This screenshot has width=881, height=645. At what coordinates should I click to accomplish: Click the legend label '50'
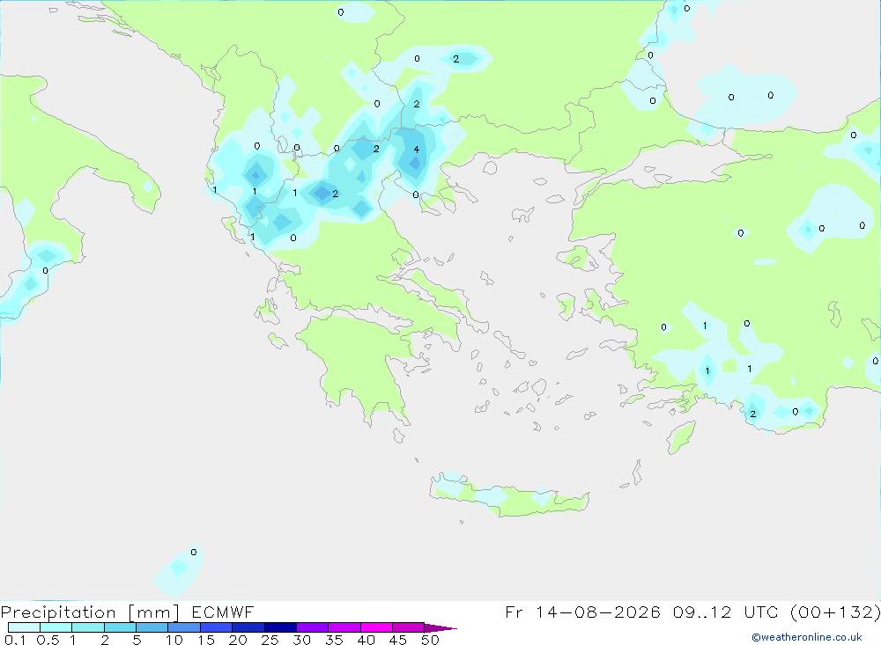coord(430,640)
